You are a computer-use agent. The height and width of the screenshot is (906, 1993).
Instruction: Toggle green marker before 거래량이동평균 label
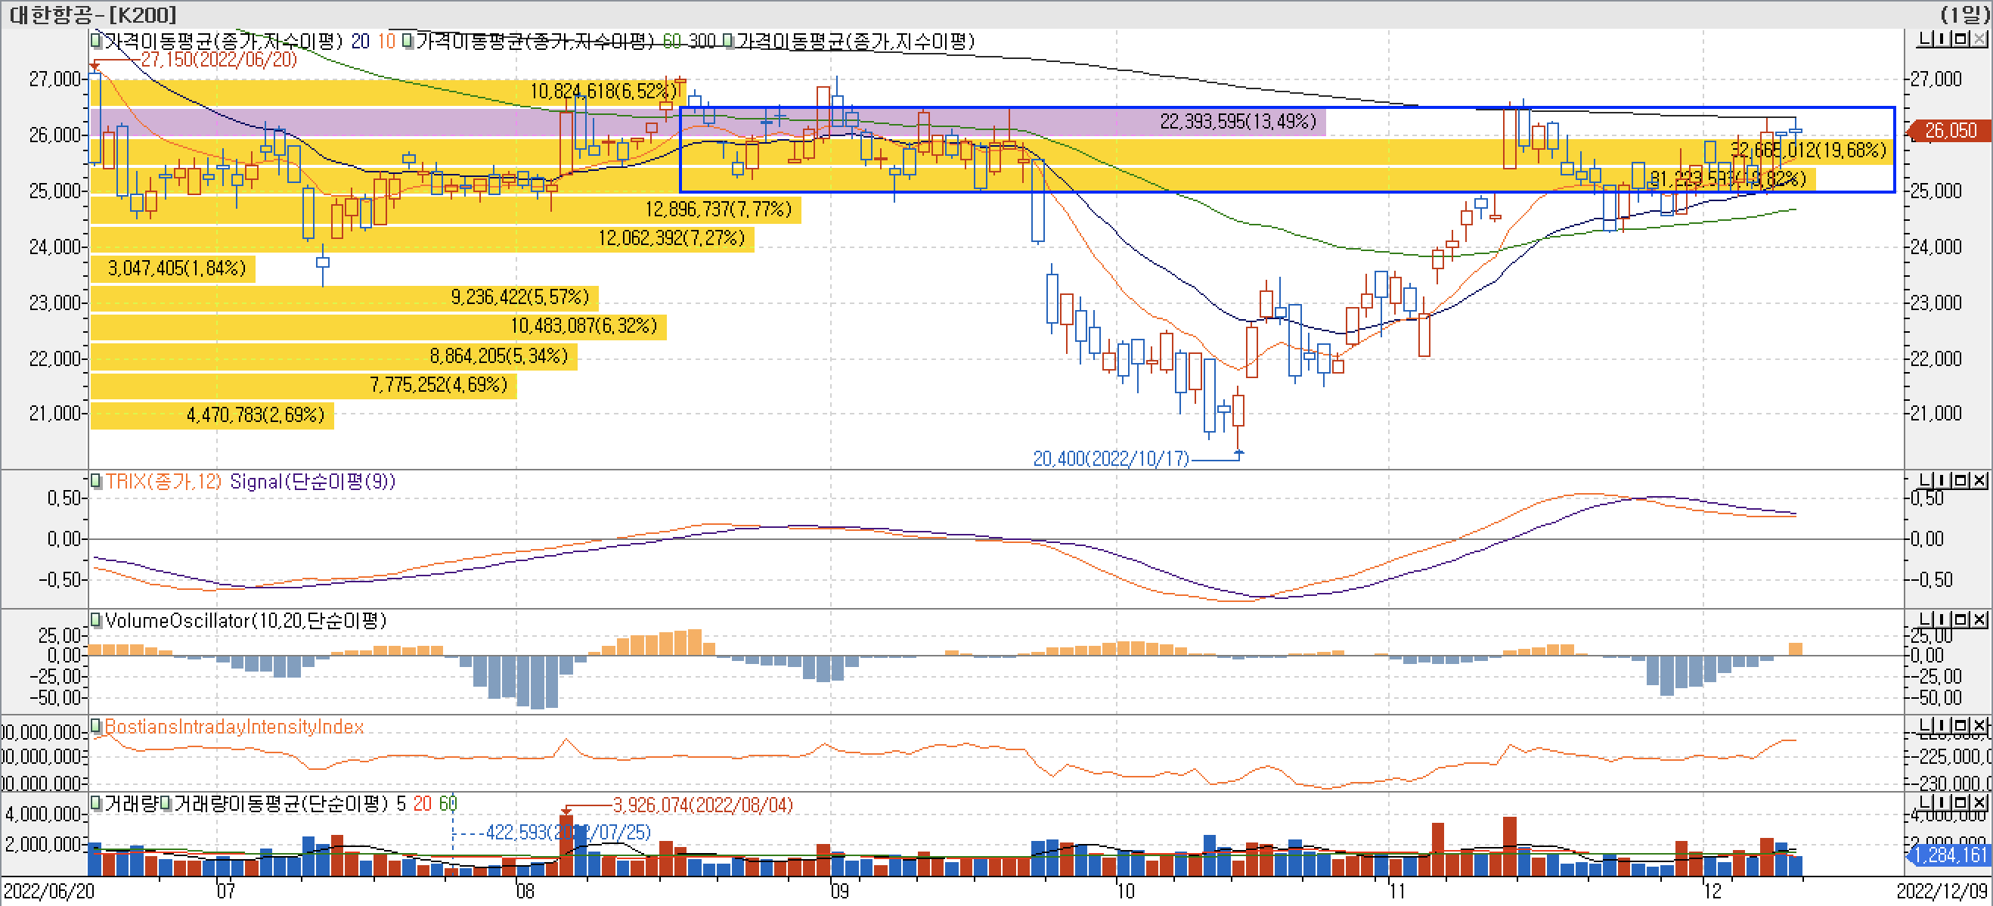166,804
